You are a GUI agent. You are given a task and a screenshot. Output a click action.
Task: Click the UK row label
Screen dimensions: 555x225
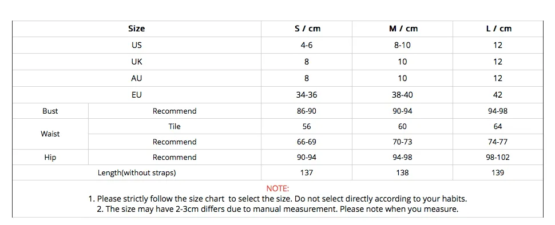point(136,62)
